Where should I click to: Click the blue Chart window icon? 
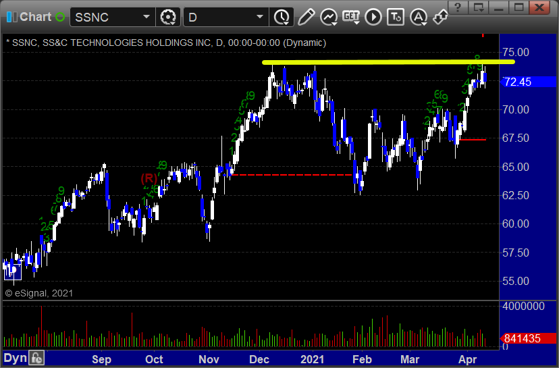(11, 17)
